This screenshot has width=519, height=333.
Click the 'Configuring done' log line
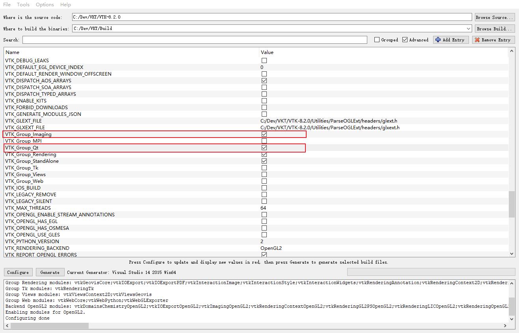point(28,318)
